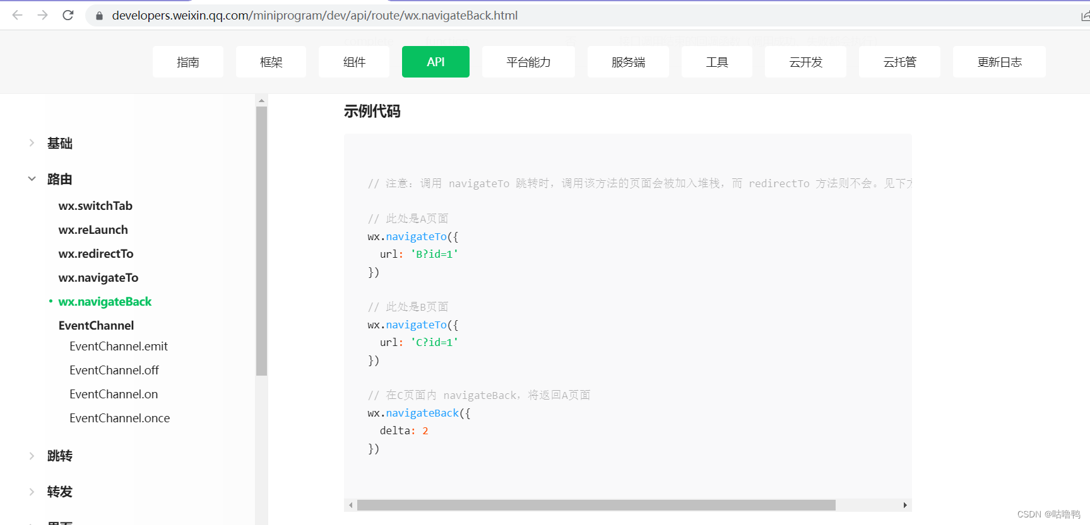This screenshot has width=1090, height=525.
Task: Open the 云开发 tab
Action: coord(805,62)
